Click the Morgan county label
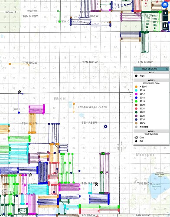 pyautogui.click(x=145, y=155)
